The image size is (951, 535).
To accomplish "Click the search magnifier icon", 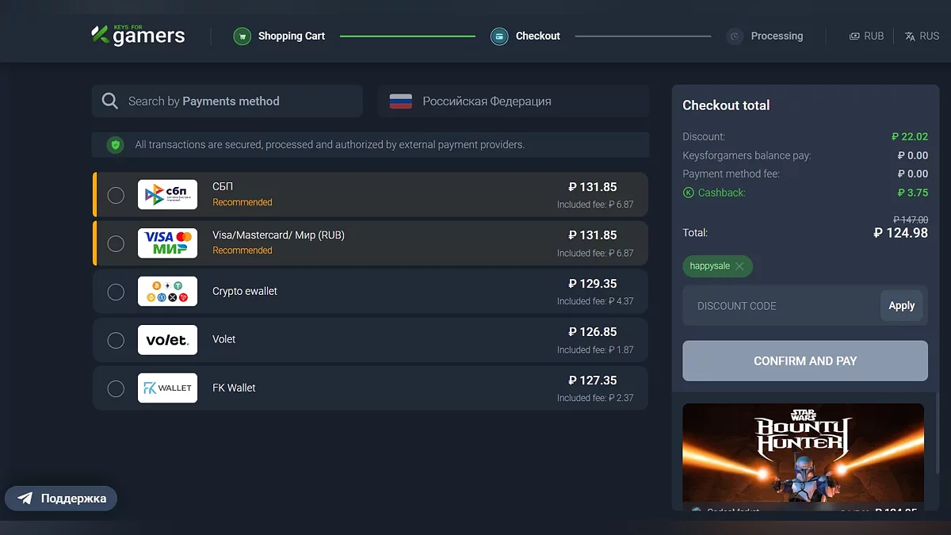I will [x=110, y=101].
